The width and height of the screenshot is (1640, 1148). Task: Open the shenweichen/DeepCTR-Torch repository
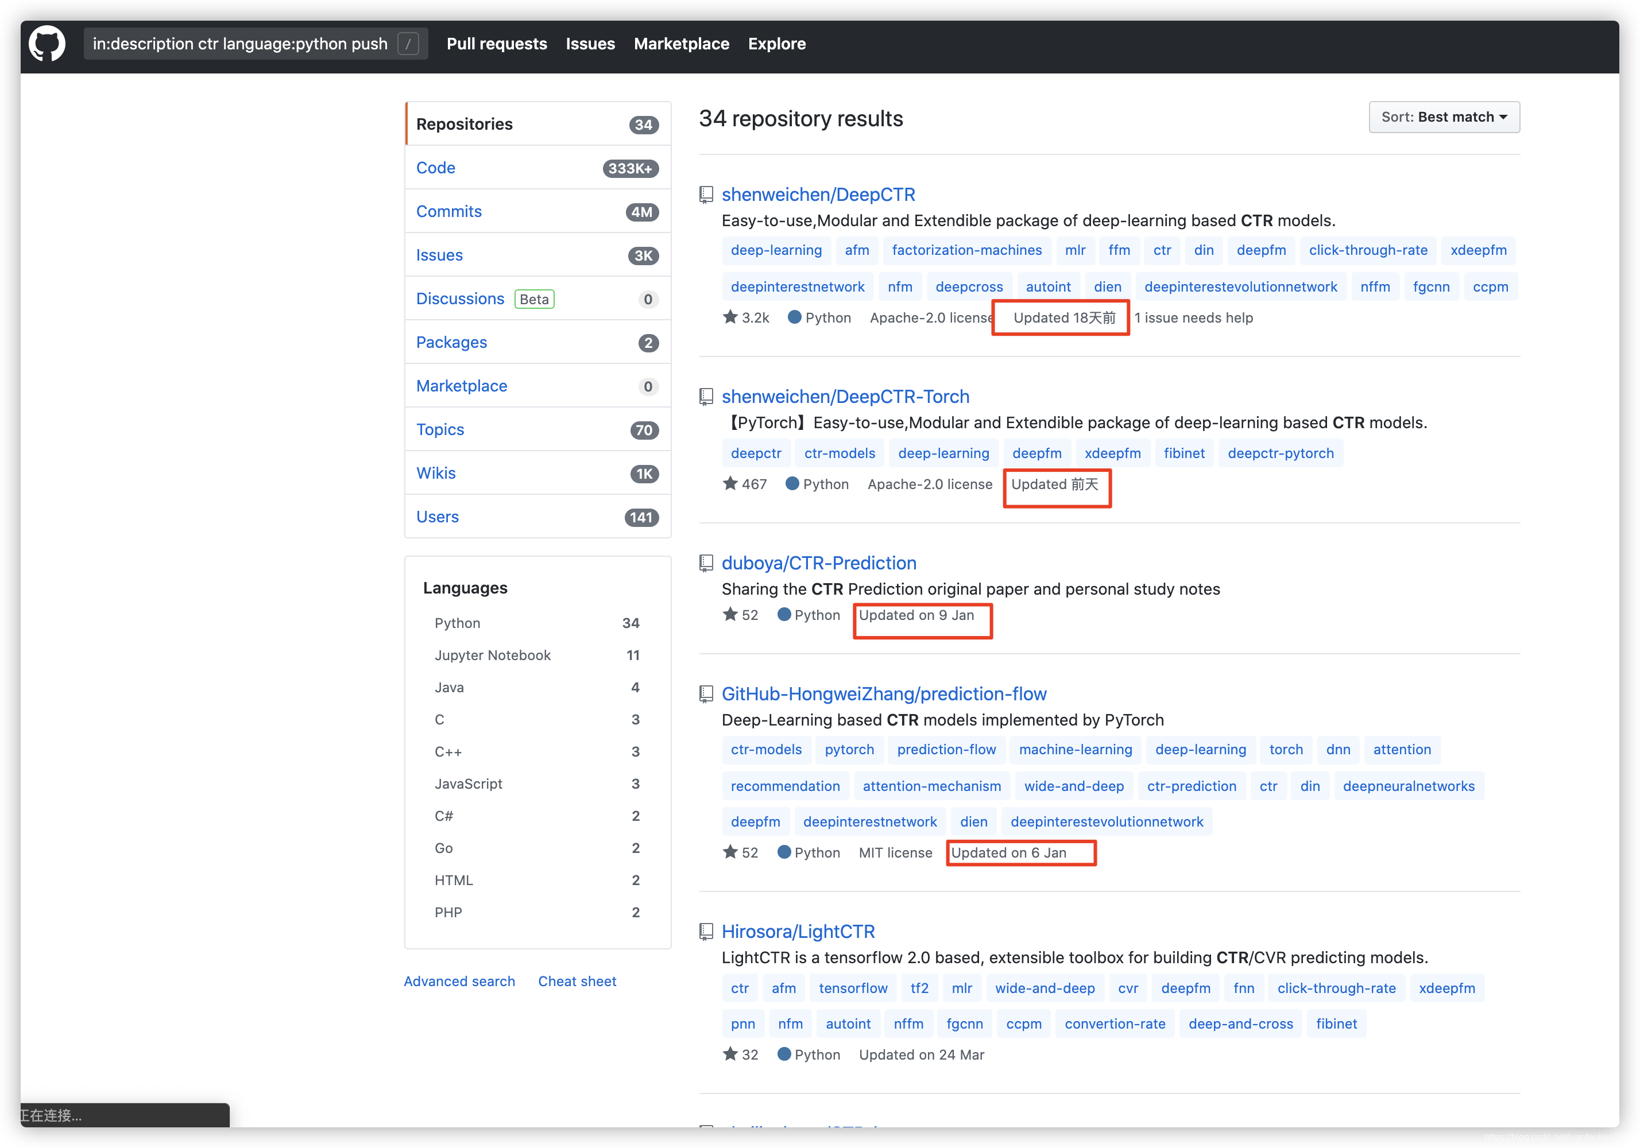click(x=845, y=397)
